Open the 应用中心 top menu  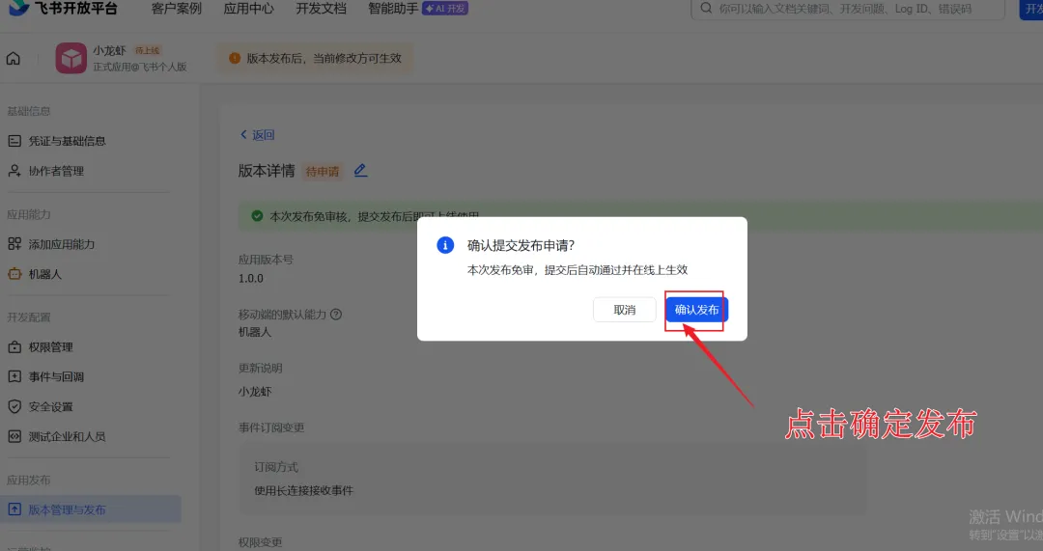[249, 9]
